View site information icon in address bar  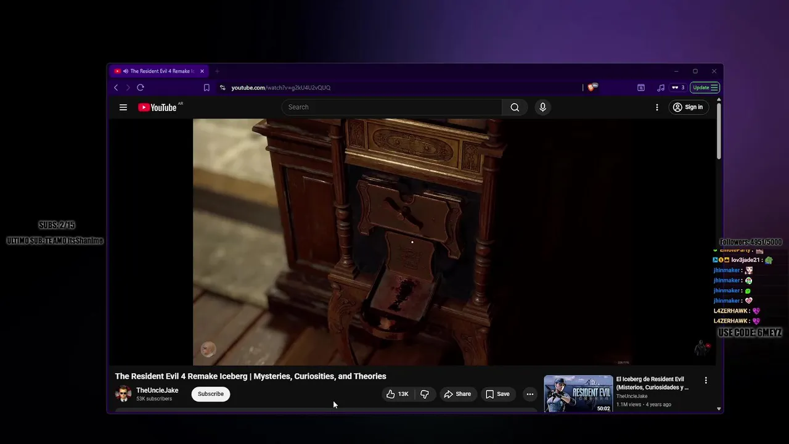point(223,88)
